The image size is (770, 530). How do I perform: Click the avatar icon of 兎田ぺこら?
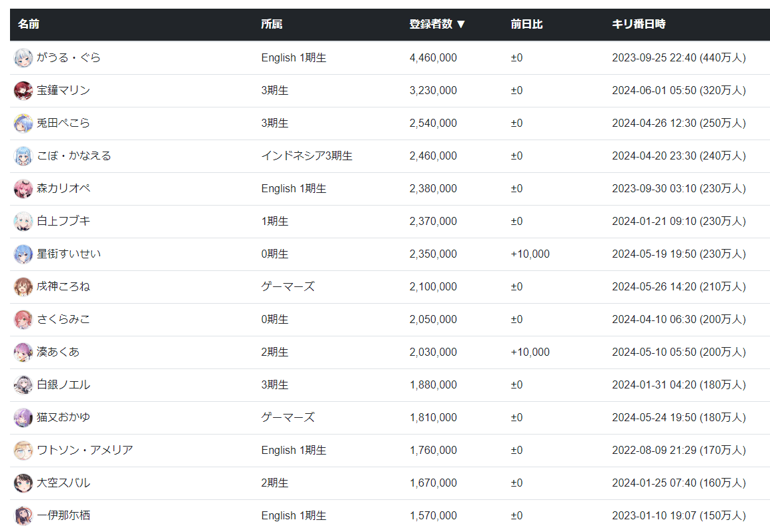[23, 123]
